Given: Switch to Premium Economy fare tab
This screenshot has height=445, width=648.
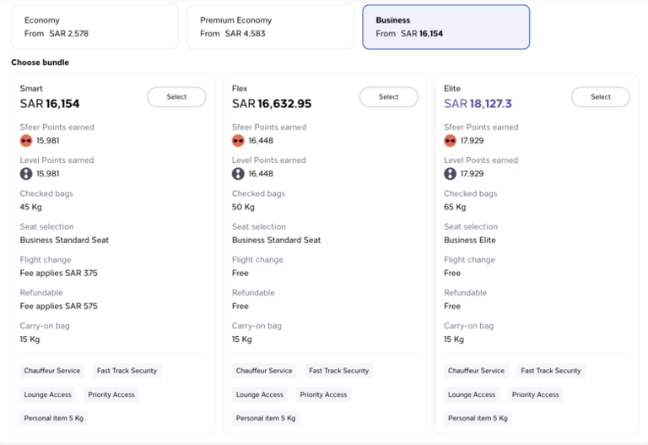Looking at the screenshot, I should 271,27.
